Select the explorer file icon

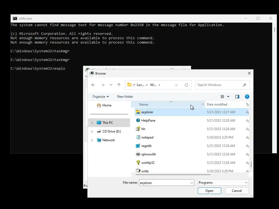[138, 112]
